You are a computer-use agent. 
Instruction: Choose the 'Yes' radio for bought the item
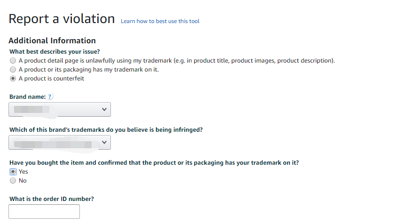tap(13, 172)
